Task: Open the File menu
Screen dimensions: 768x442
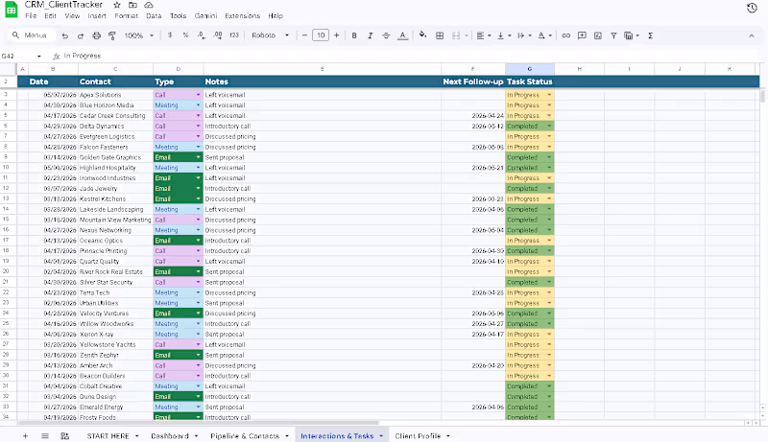Action: click(x=31, y=15)
